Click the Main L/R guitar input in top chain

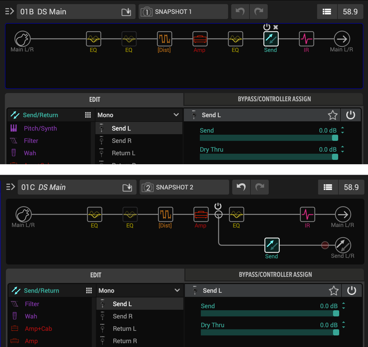coord(22,39)
